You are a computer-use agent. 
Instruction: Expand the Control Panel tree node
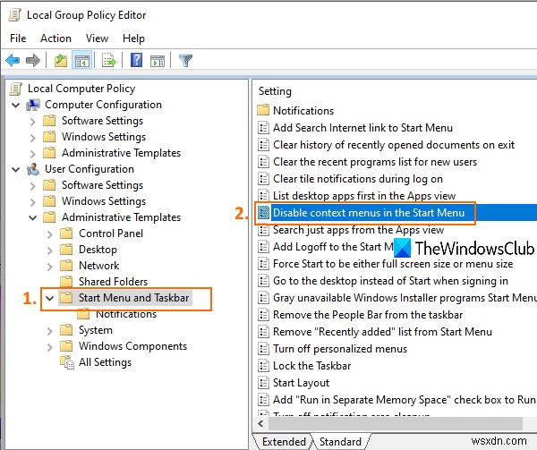(49, 233)
